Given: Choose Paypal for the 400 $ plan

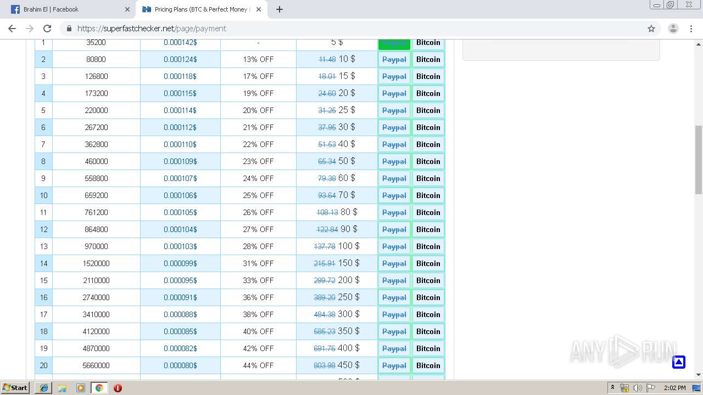Looking at the screenshot, I should [394, 348].
